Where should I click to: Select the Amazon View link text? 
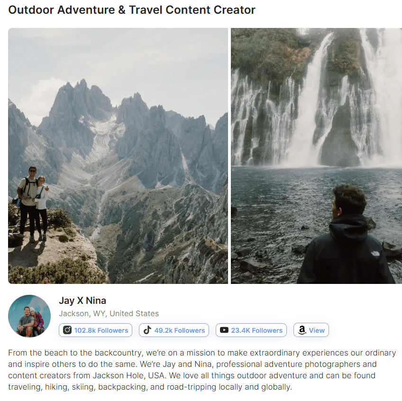click(x=317, y=330)
